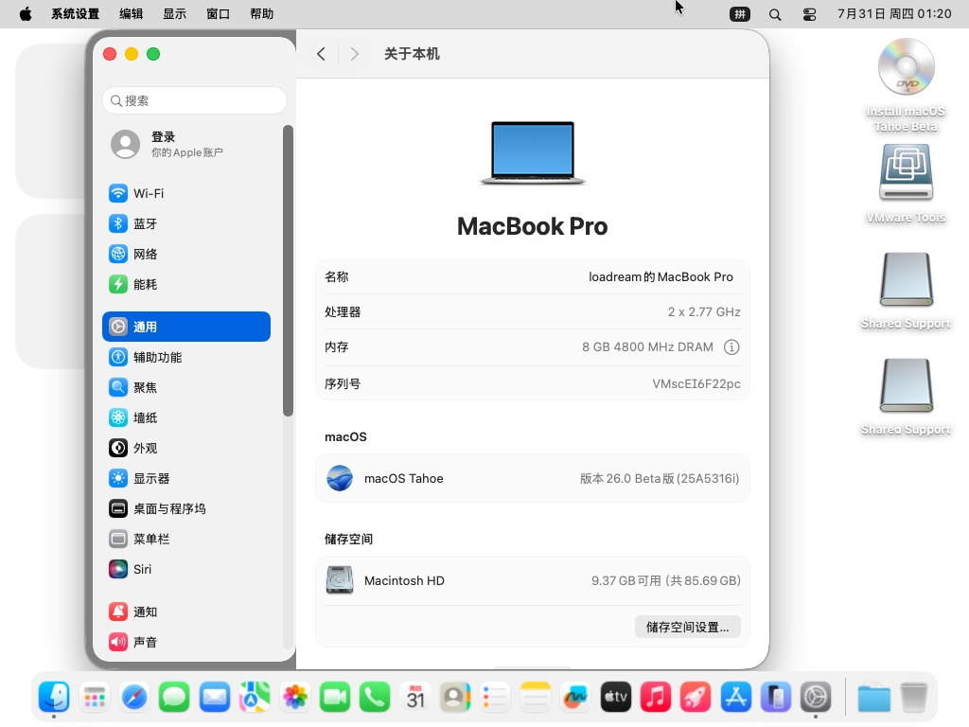Screen dimensions: 969x727
Task: Open Maps from the Dock
Action: [255, 698]
